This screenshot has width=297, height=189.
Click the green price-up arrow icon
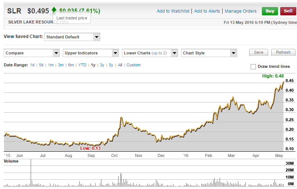(54, 10)
